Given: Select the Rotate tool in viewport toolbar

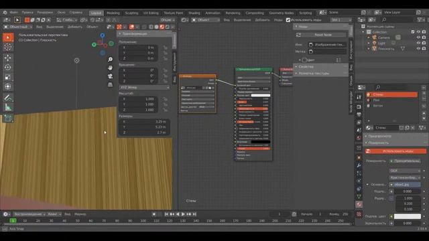Looking at the screenshot, I should pos(8,67).
